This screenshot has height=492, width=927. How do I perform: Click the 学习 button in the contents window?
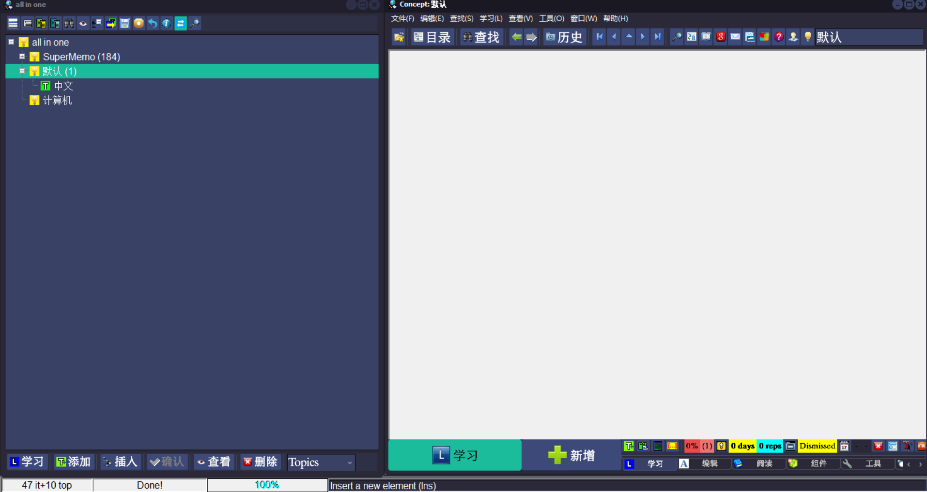pos(27,462)
